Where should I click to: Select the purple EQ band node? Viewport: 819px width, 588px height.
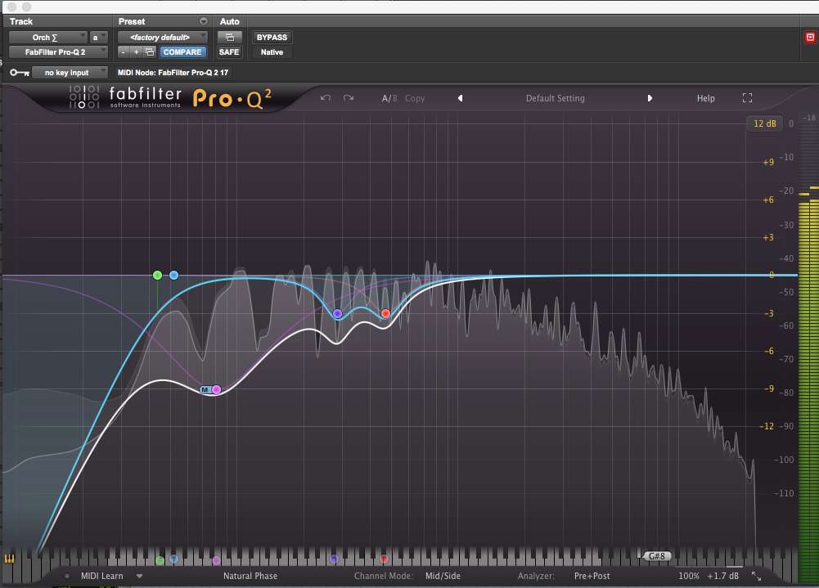337,314
